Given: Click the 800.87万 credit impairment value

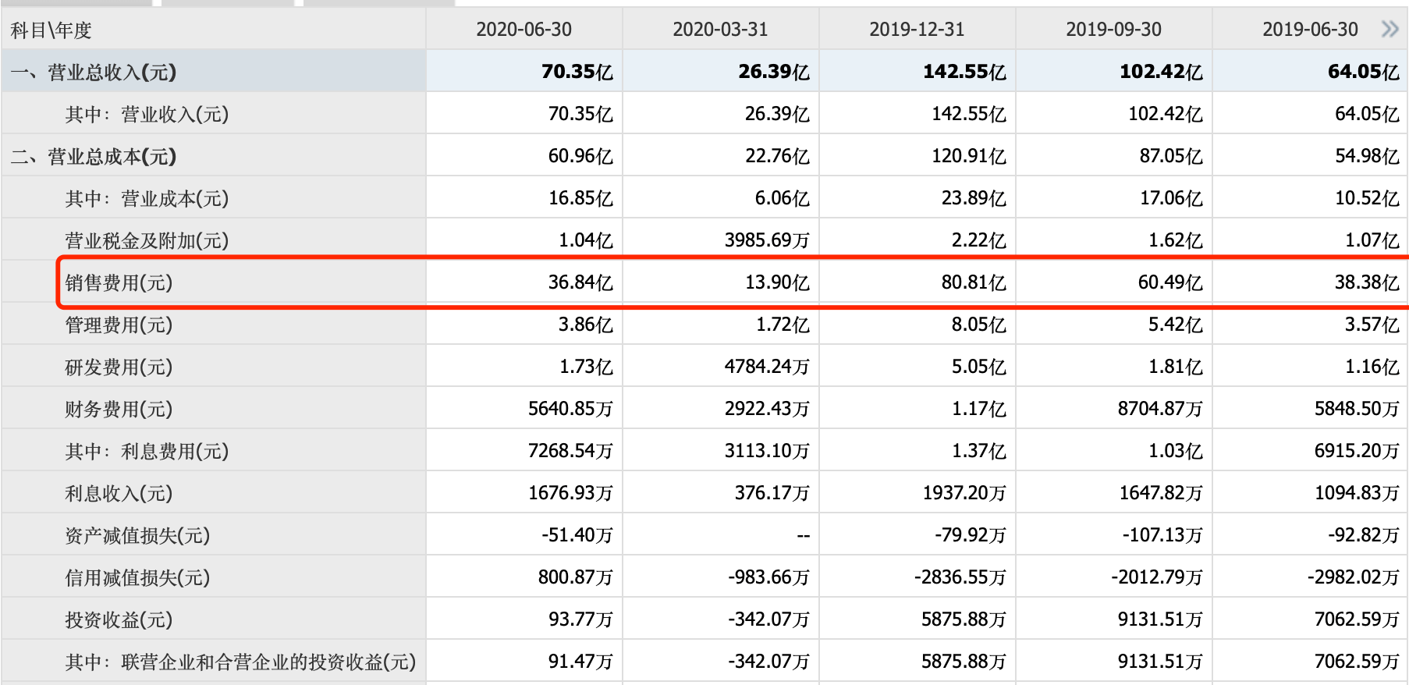Looking at the screenshot, I should (576, 577).
